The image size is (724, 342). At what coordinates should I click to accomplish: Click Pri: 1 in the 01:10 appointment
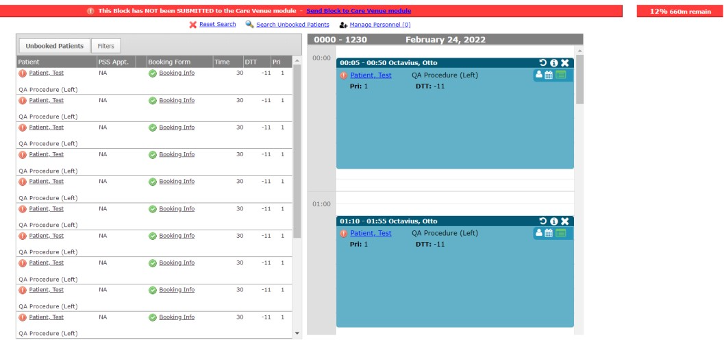359,244
